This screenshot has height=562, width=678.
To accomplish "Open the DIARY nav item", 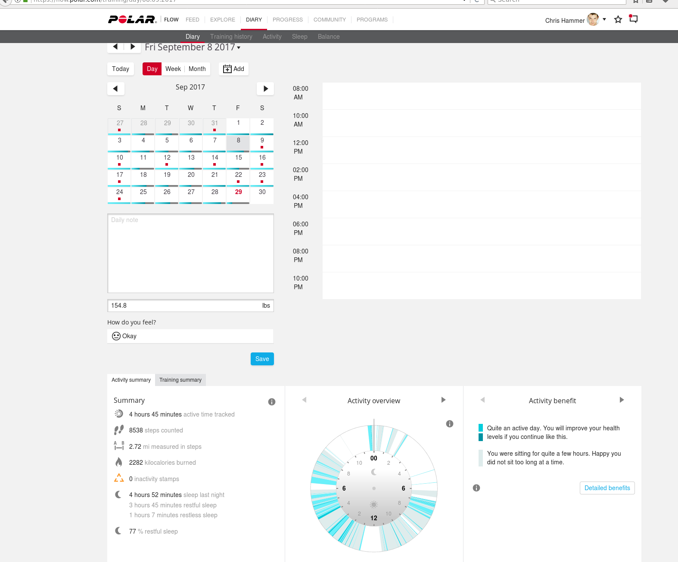I will point(254,20).
